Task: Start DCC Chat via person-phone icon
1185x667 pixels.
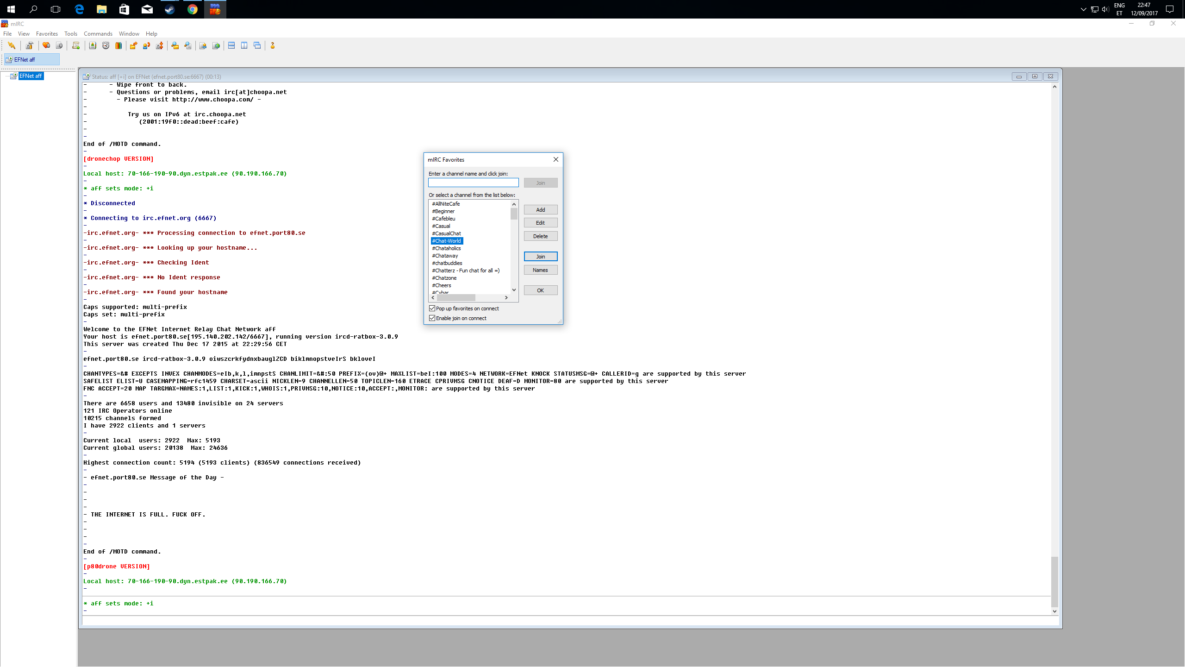Action: (146, 45)
